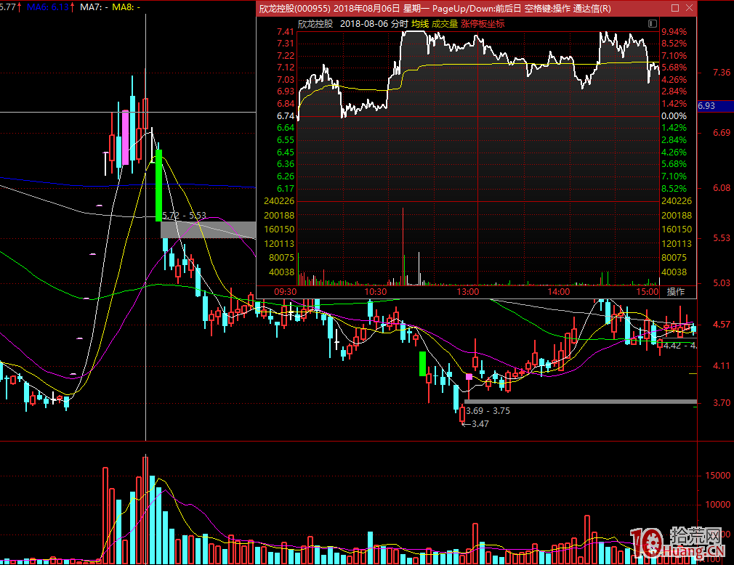The height and width of the screenshot is (565, 734).
Task: Click the tall green candlestick near 5.72
Action: (158, 184)
